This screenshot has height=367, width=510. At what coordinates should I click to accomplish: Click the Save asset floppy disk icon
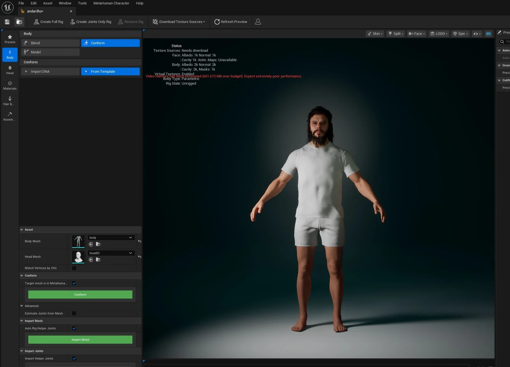[x=7, y=22]
